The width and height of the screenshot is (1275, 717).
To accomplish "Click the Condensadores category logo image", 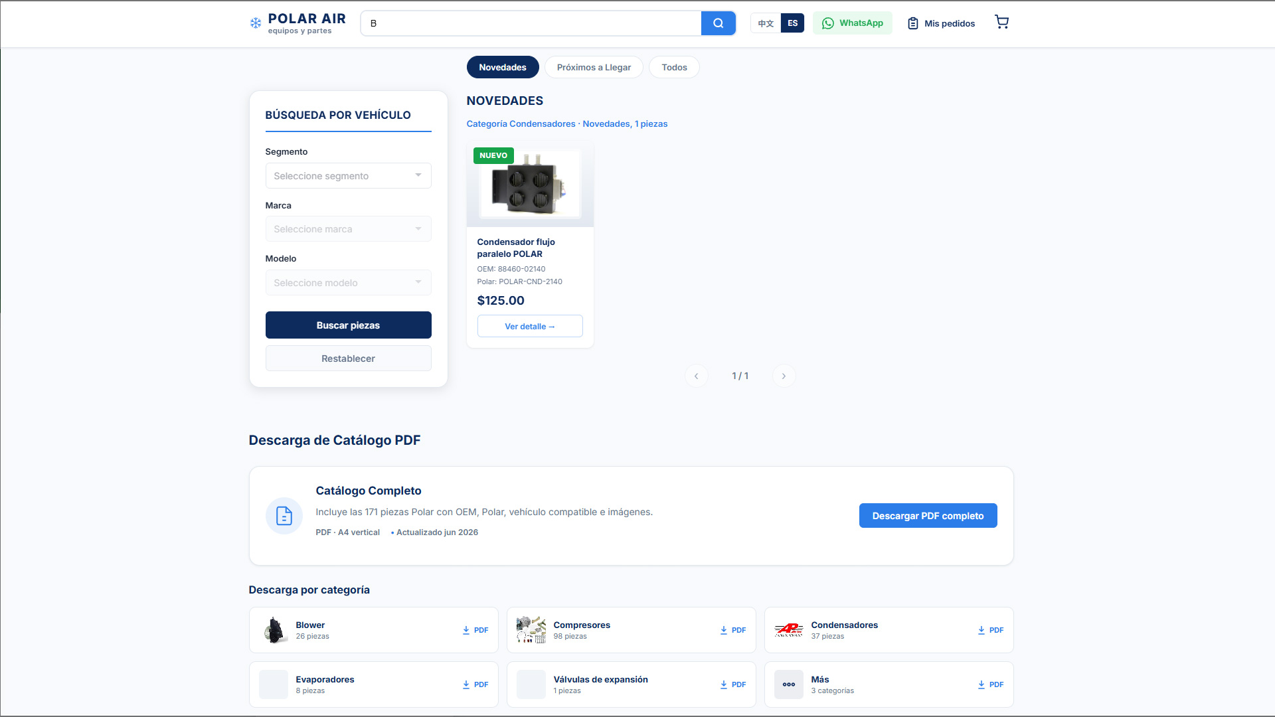I will (789, 630).
